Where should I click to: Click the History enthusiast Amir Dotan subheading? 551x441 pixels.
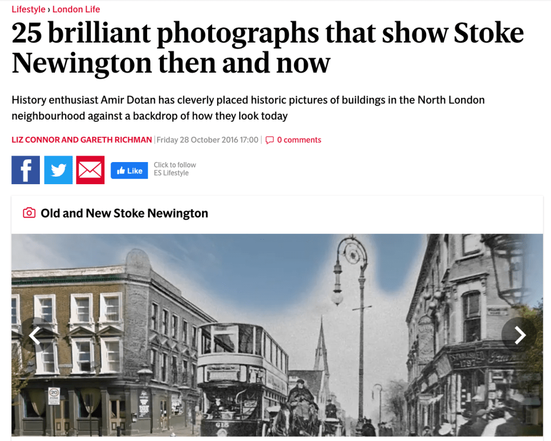[248, 108]
